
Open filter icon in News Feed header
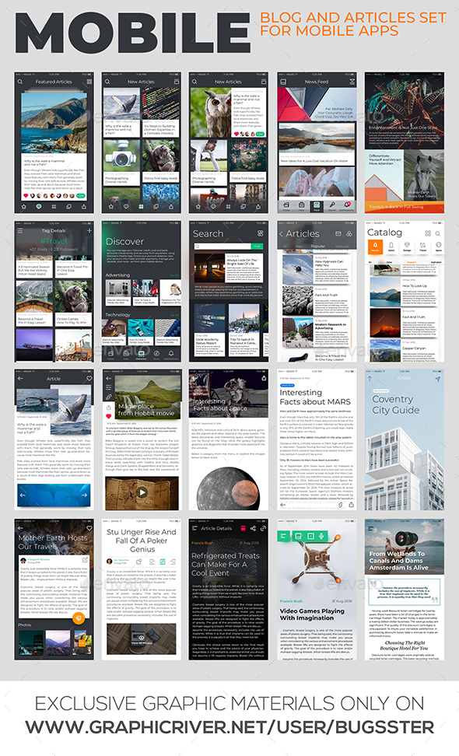352,82
